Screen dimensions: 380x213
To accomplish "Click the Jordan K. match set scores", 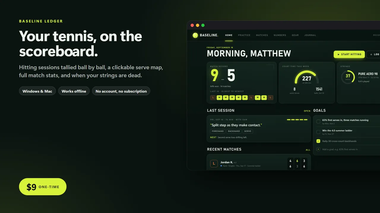I will coord(297,164).
